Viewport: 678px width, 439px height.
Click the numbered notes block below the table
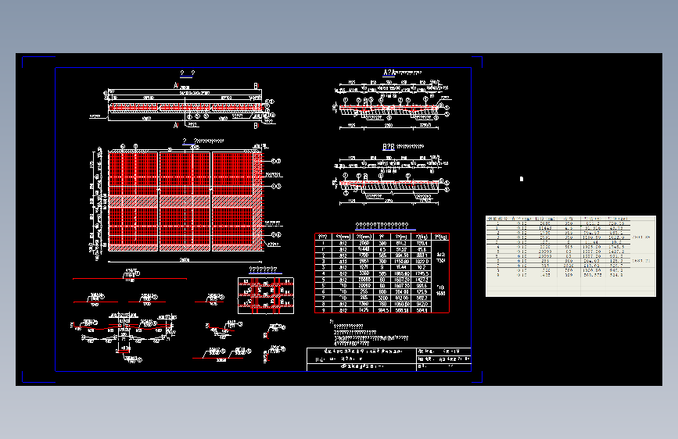click(368, 333)
